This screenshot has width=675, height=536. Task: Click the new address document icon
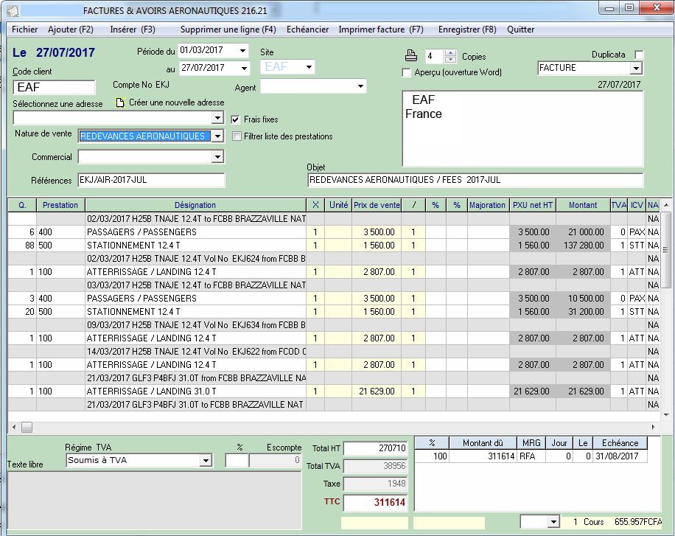click(x=121, y=103)
